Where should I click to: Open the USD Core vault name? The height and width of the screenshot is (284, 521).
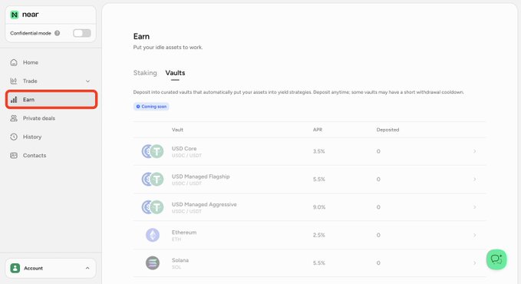(x=184, y=149)
